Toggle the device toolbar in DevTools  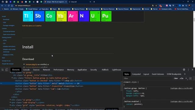click(x=7, y=70)
